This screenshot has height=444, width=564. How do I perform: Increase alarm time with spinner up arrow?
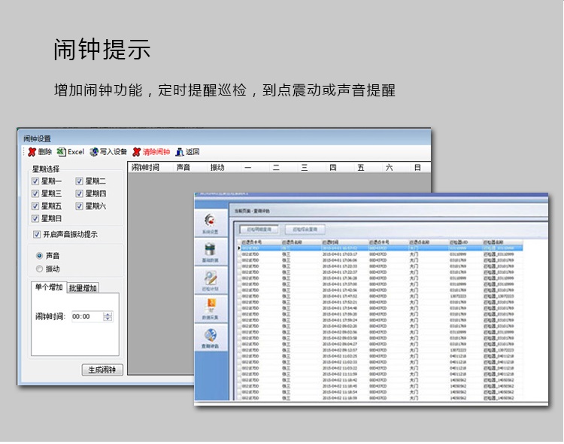(108, 314)
